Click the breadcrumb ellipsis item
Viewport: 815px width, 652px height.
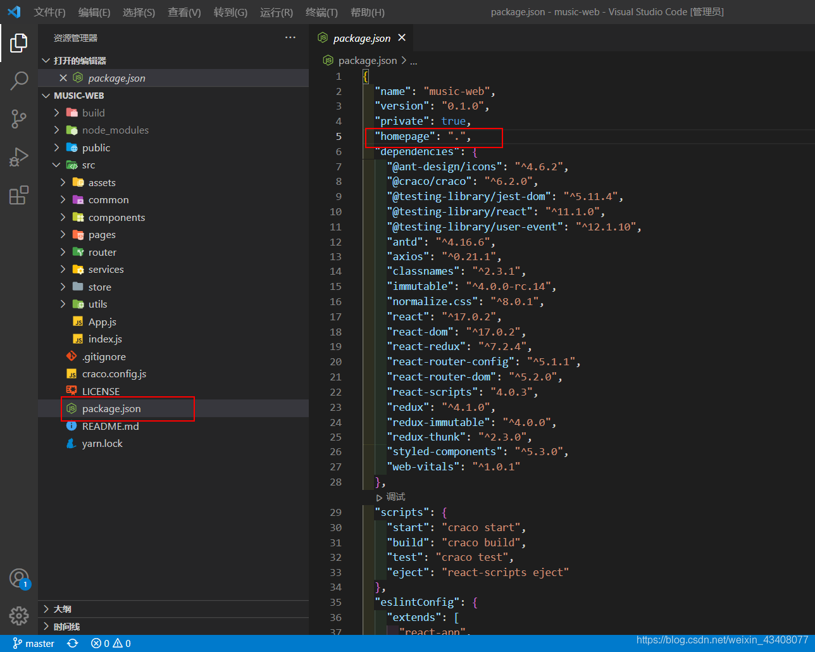pyautogui.click(x=413, y=61)
